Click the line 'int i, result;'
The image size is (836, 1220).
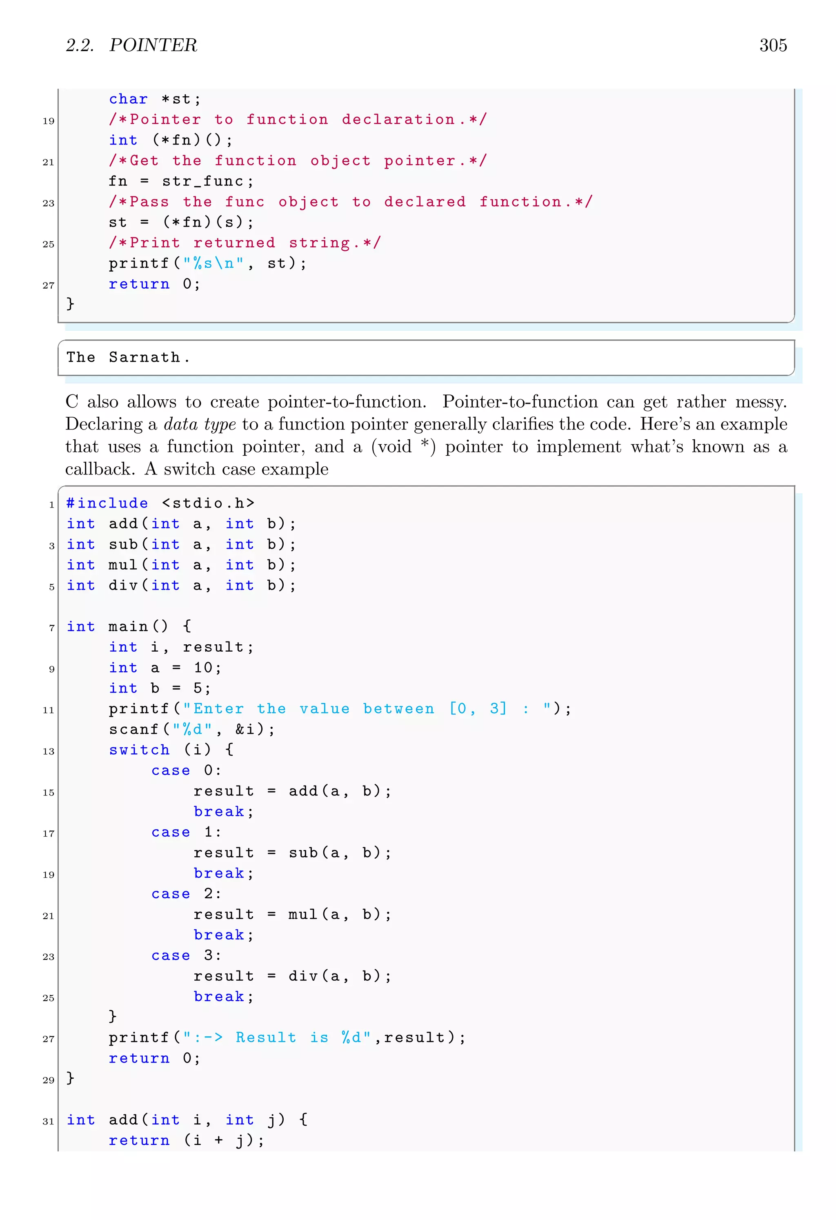181,647
